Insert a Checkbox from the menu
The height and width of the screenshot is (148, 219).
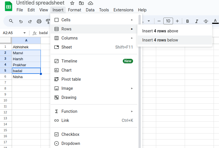[x=70, y=134]
